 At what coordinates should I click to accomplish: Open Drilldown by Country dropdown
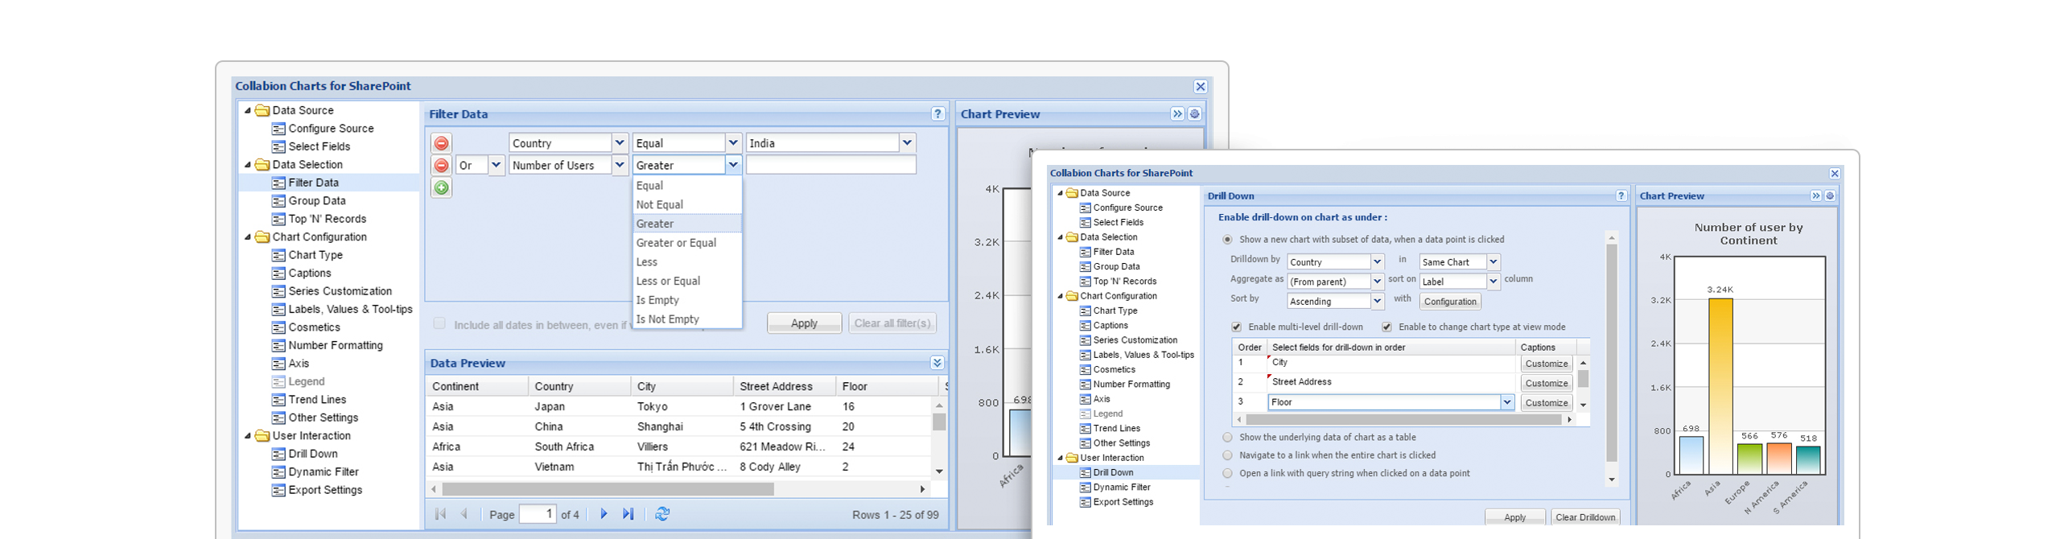1377,262
